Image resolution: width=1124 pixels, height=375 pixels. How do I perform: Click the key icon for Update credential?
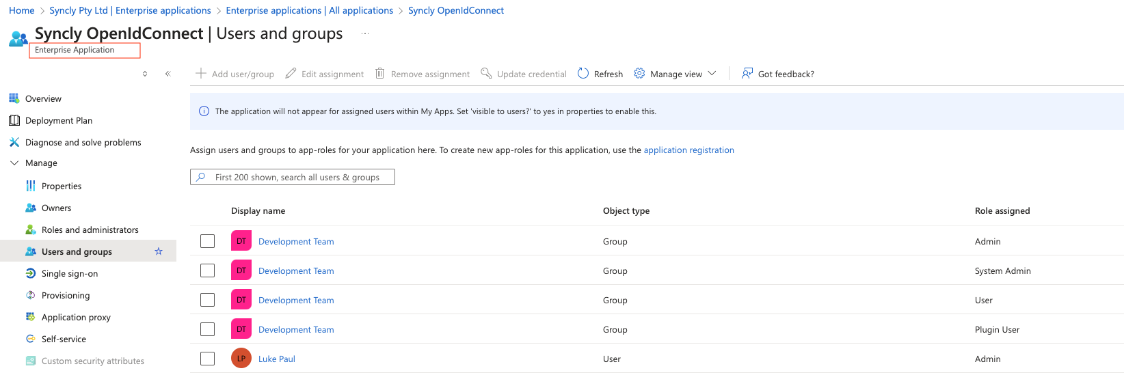[486, 73]
